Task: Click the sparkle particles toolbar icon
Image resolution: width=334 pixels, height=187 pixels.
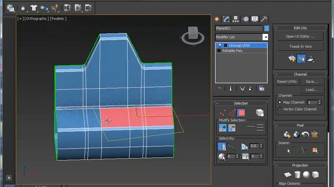Action: tap(54, 8)
